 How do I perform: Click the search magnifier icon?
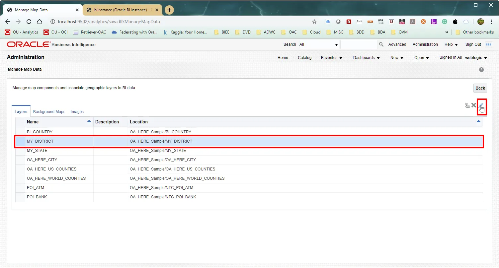pyautogui.click(x=381, y=44)
